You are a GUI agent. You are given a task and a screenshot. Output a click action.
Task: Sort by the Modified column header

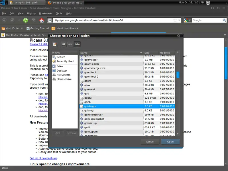tap(167, 53)
